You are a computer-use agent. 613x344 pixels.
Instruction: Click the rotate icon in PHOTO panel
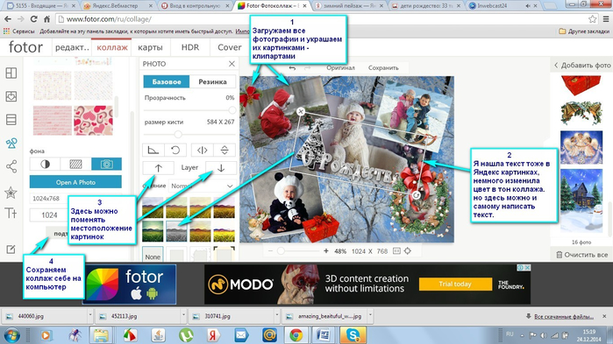(175, 151)
